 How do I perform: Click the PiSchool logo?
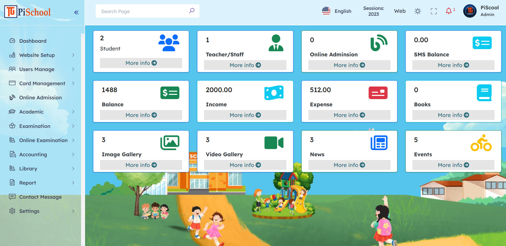28,12
